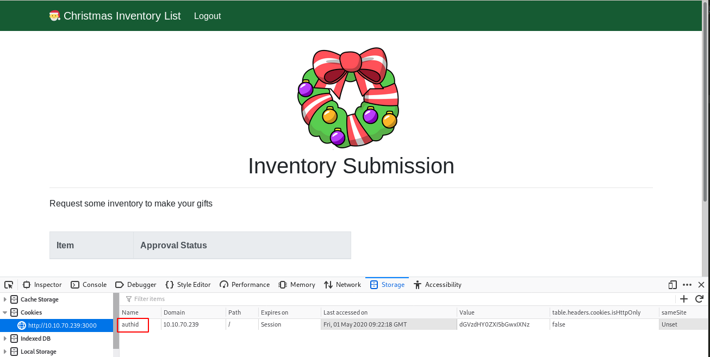Image resolution: width=710 pixels, height=357 pixels.
Task: Open the Style Editor panel
Action: tap(188, 285)
